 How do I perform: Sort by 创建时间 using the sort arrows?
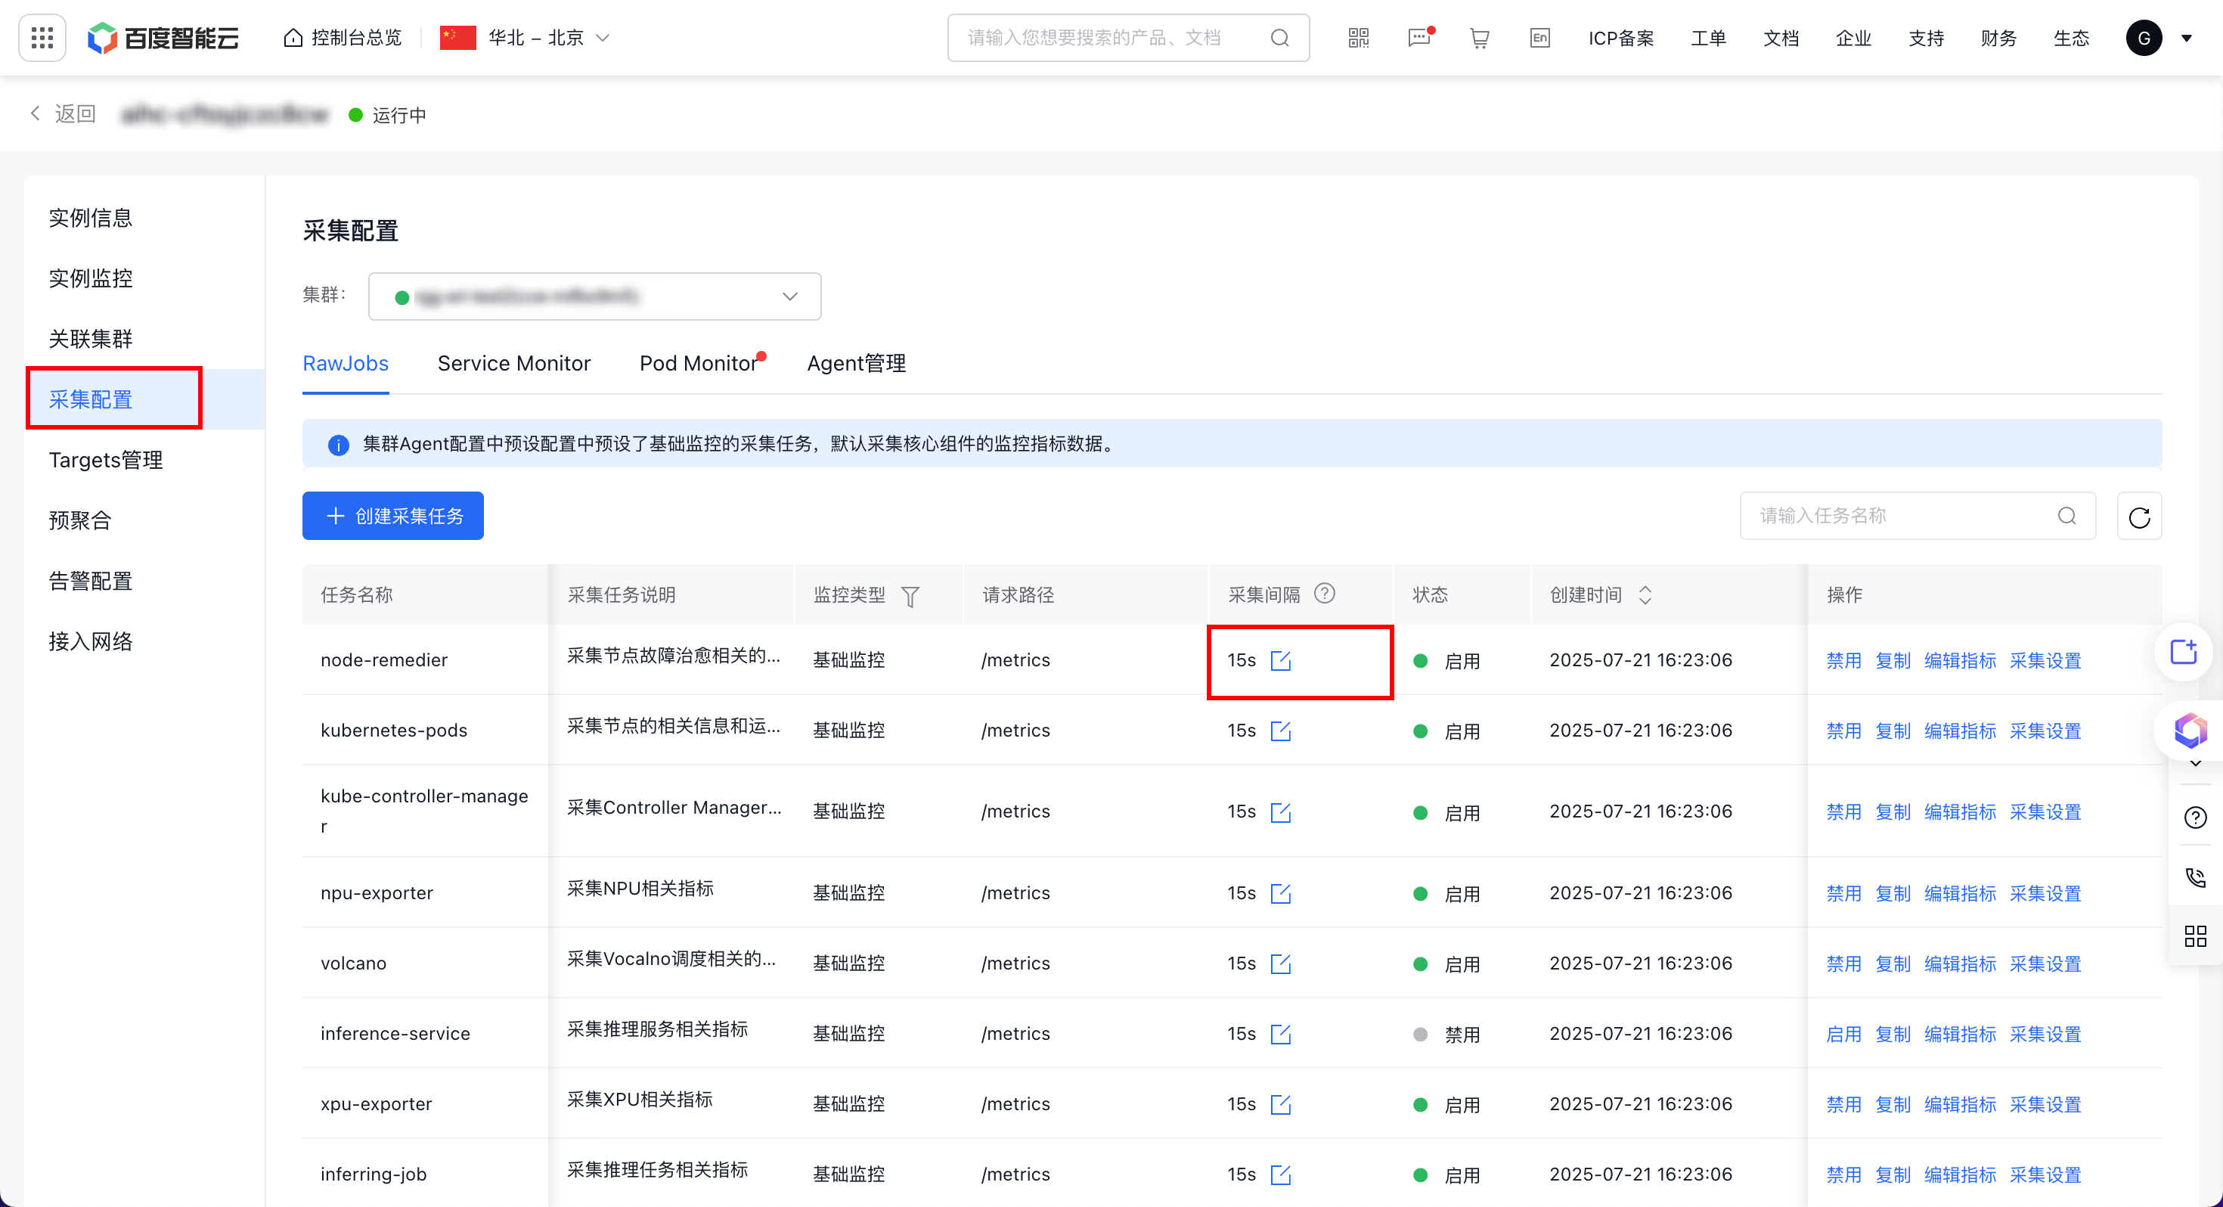point(1645,595)
